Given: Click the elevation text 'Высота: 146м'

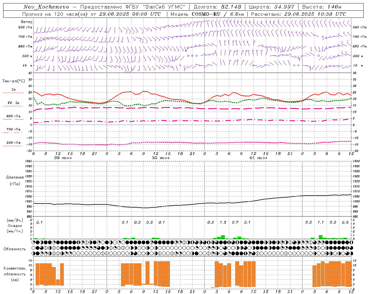Looking at the screenshot, I should [322, 7].
